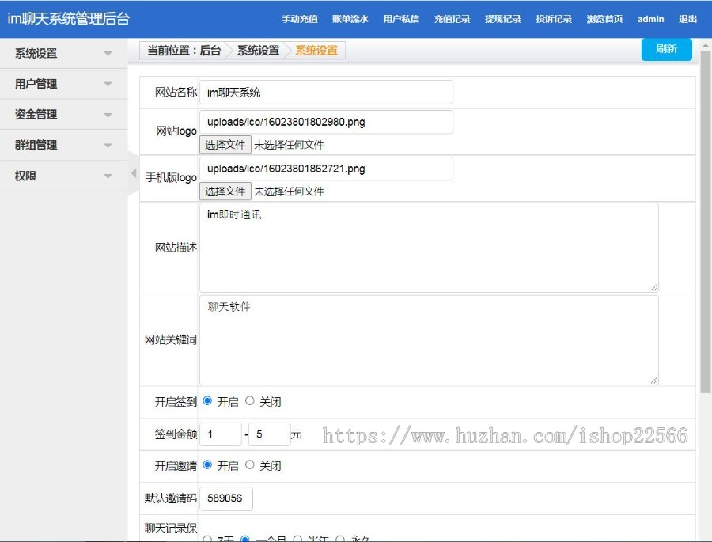Click 选择文件 next to 网站logo

[x=225, y=146]
